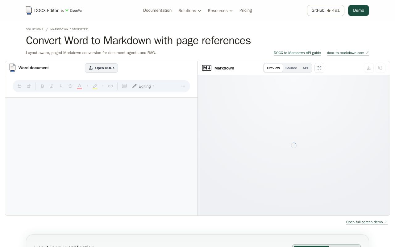Click the Redo arrow icon
Screen dimensions: 395x247
29,86
